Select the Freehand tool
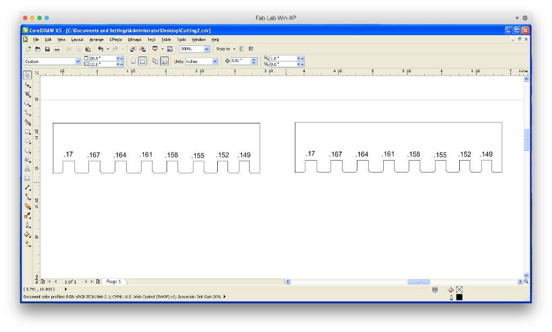Viewport: 552px width, 332px height. (x=27, y=113)
